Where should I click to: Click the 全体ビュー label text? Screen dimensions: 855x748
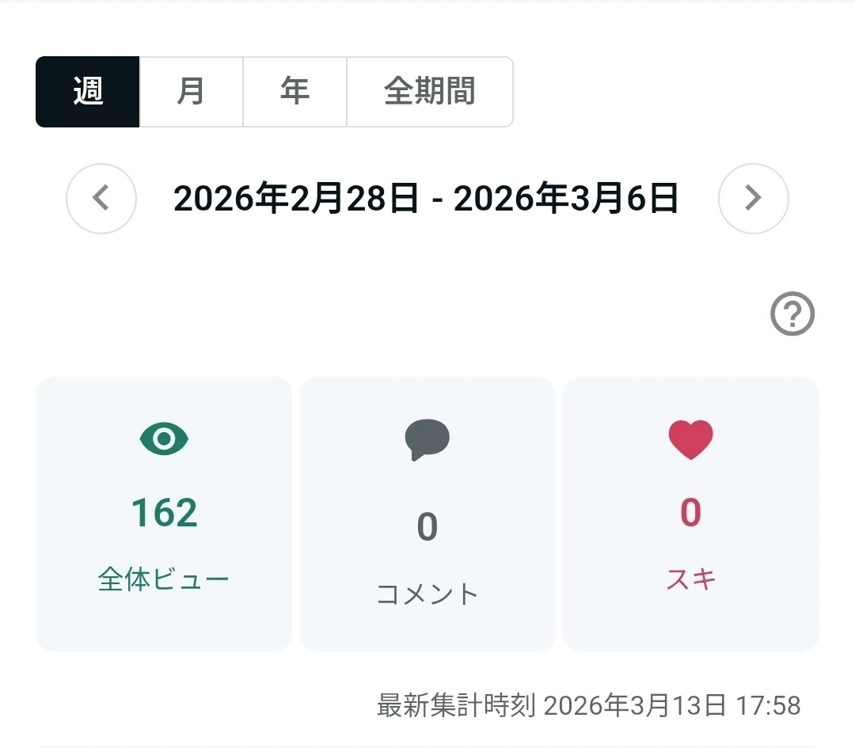coord(164,579)
